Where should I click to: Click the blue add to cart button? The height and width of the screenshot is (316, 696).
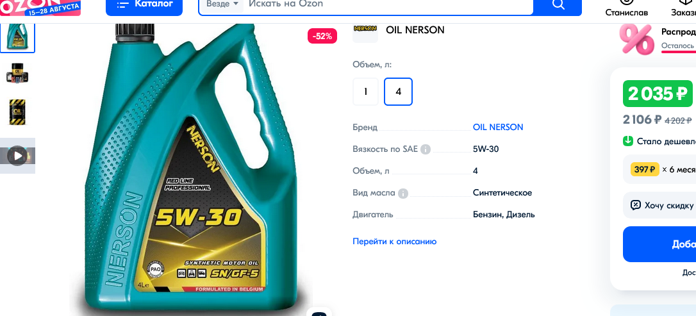(x=659, y=244)
